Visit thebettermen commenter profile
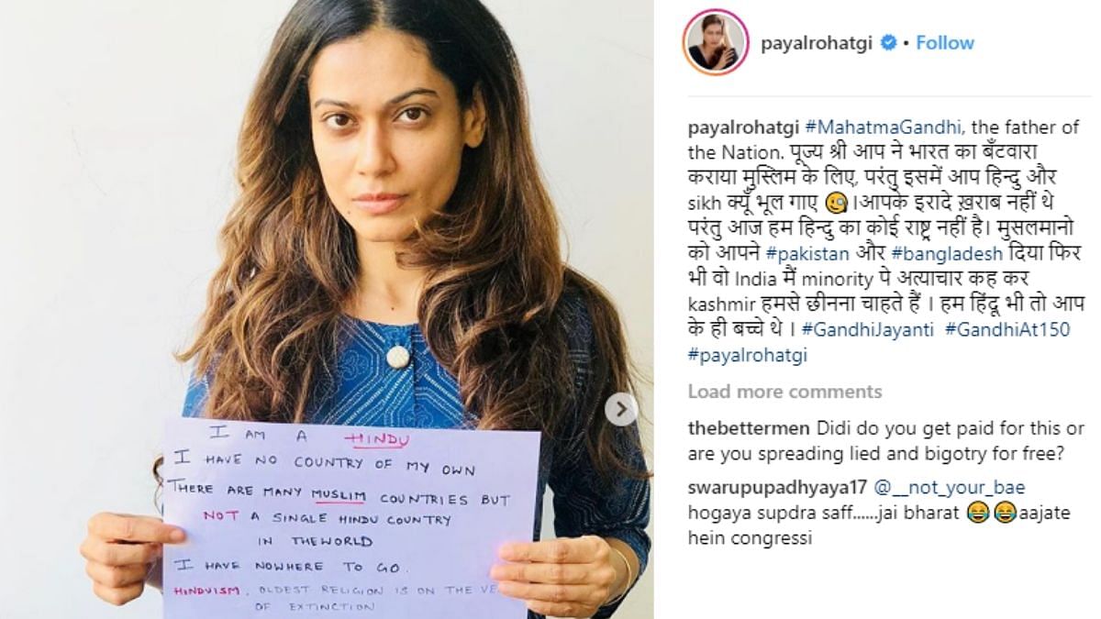1101x619 pixels. coord(749,427)
